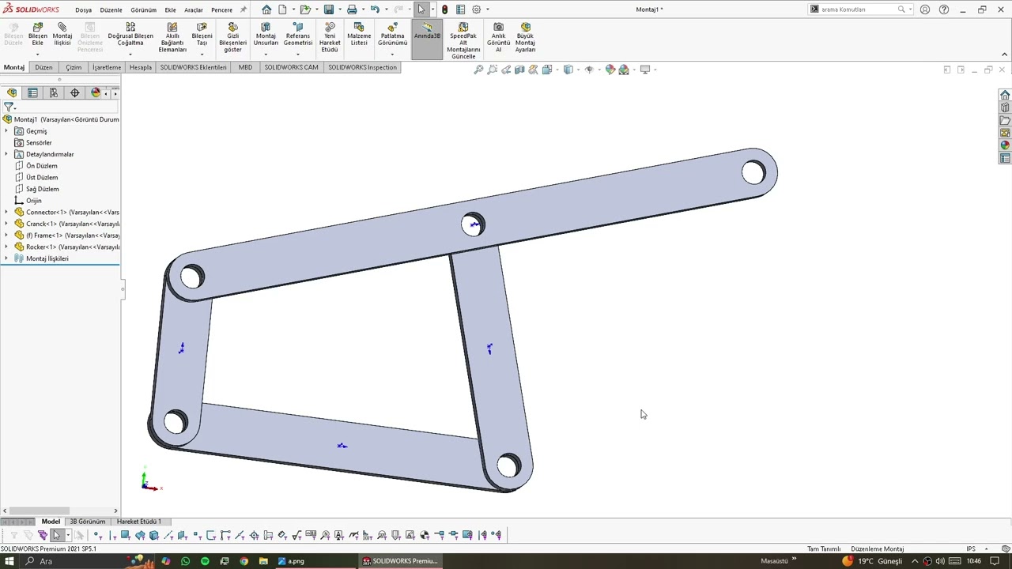Open Büyük Montaj Ayarları
Screen dimensions: 1012x569
click(525, 38)
